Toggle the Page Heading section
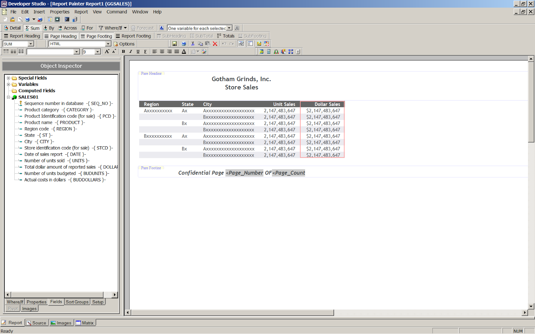The height and width of the screenshot is (334, 535). pos(61,36)
